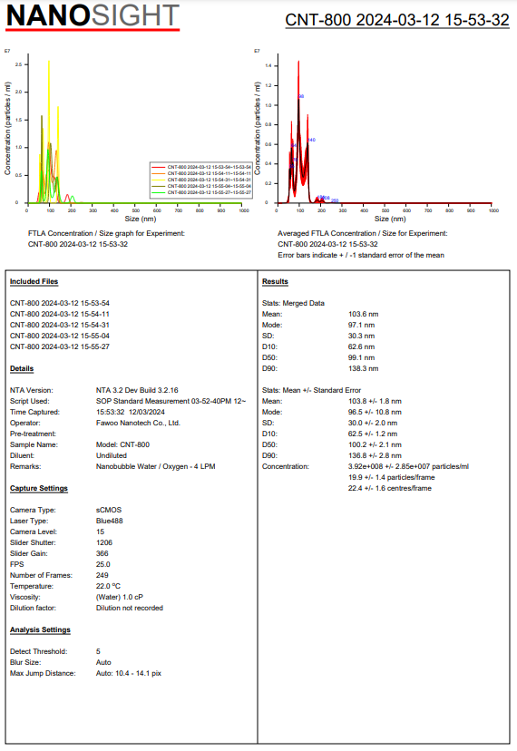
Task: Click merged D90 value 138.3 nm
Action: [363, 369]
